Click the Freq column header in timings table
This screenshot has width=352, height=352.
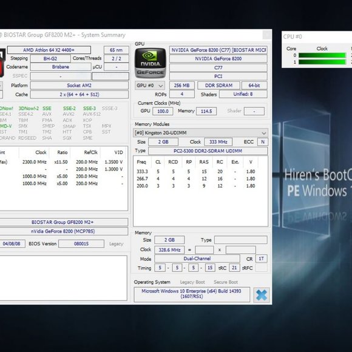tap(141, 162)
